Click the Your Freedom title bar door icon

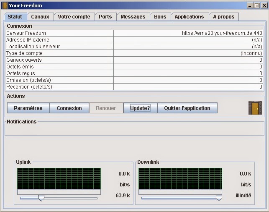coord(5,5)
